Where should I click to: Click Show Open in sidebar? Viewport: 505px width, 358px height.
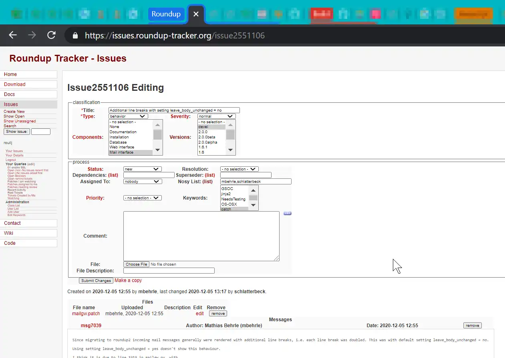point(14,116)
